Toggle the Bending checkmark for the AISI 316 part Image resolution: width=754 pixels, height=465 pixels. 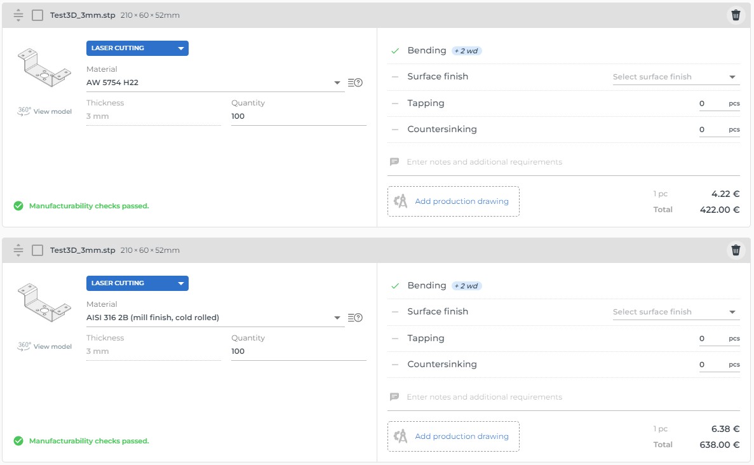tap(395, 286)
